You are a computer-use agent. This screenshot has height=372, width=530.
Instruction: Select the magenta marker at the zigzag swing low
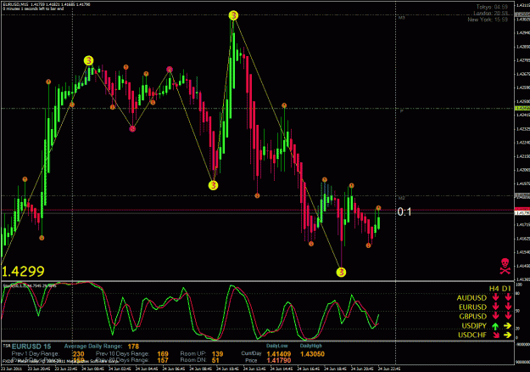pos(132,128)
